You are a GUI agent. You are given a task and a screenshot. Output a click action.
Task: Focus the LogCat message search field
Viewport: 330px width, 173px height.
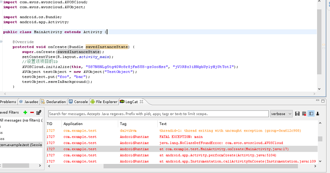(x=158, y=113)
